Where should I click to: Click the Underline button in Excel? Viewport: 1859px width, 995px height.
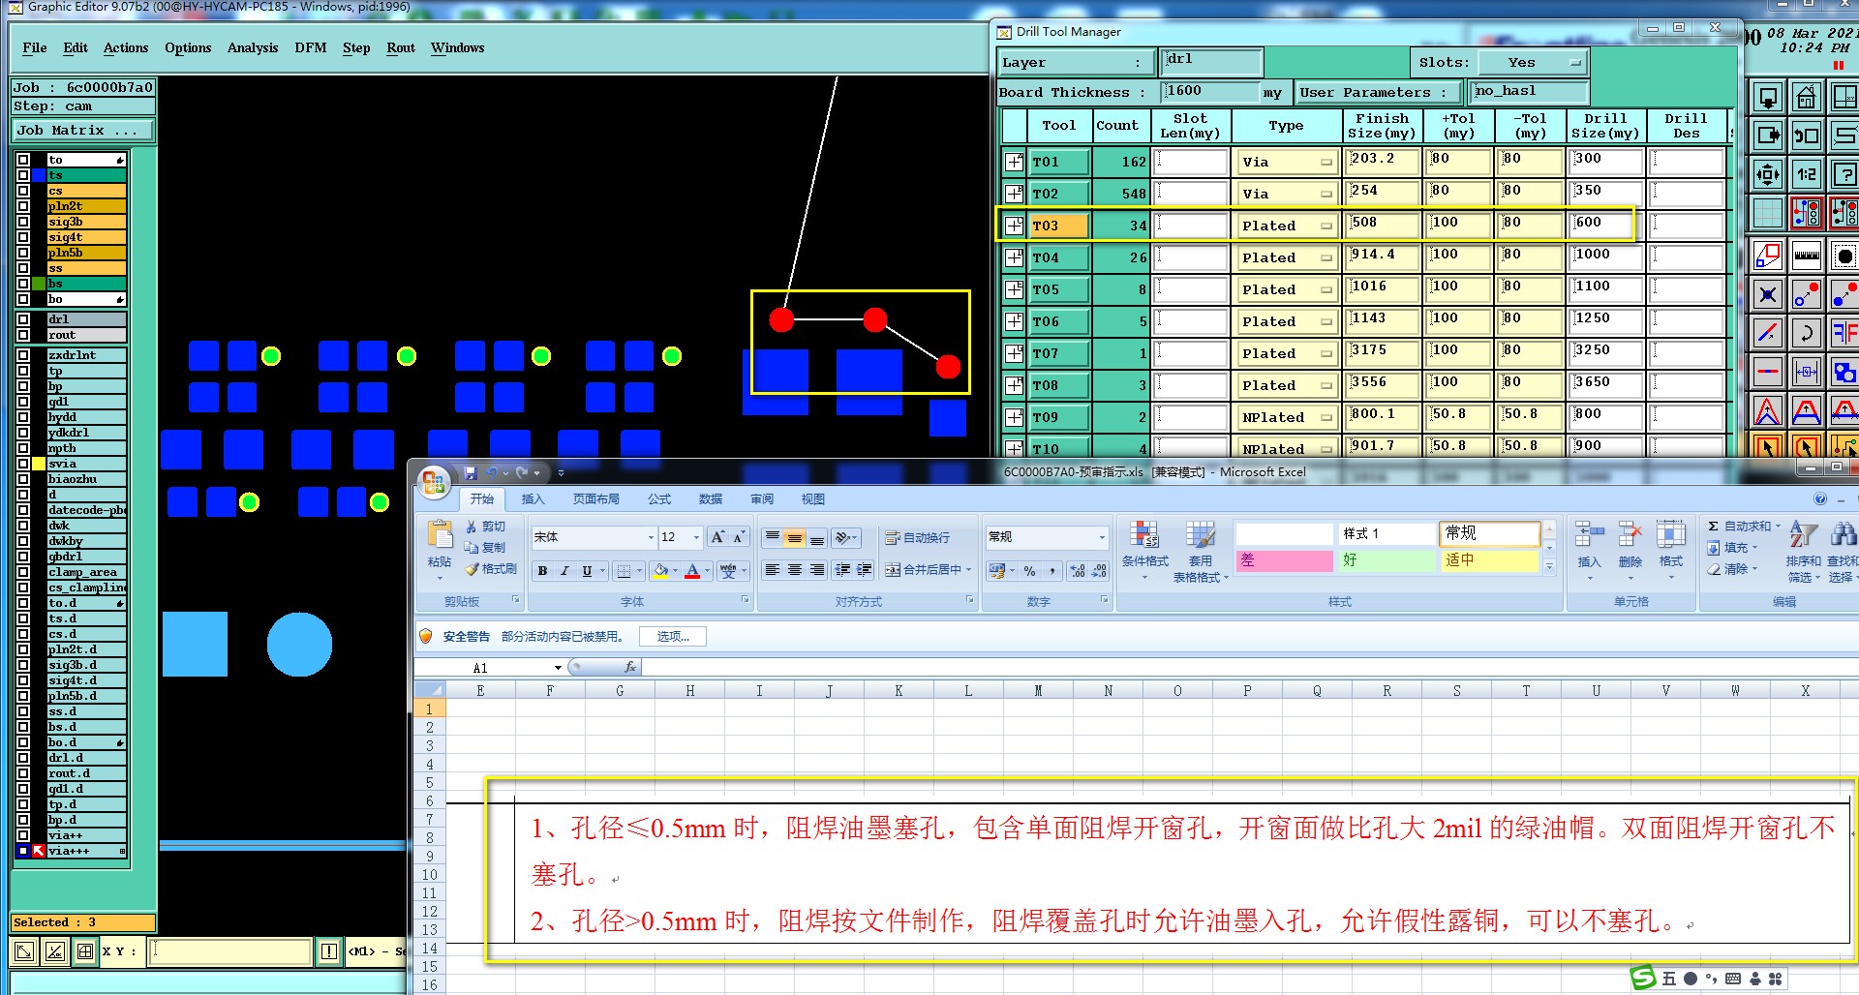(x=587, y=571)
